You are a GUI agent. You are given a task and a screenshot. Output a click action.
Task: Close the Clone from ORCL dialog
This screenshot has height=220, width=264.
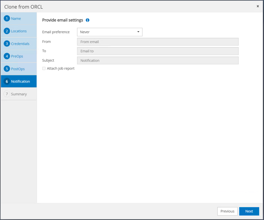[258, 6]
